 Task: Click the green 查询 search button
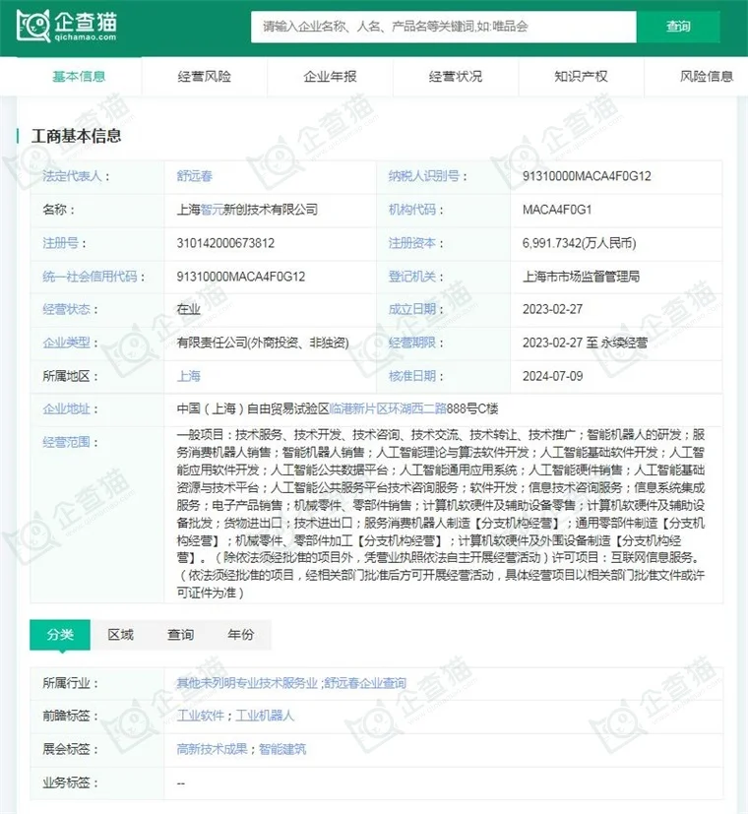click(x=678, y=27)
